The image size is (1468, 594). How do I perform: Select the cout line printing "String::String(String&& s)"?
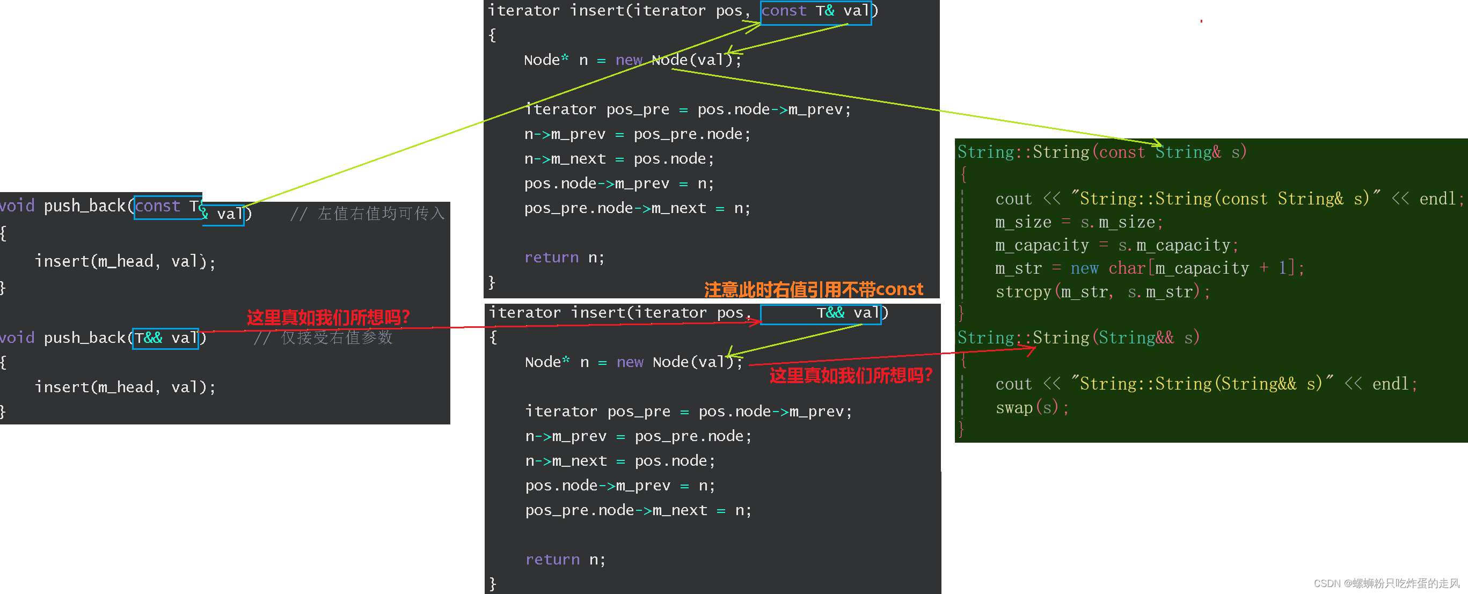click(1206, 384)
